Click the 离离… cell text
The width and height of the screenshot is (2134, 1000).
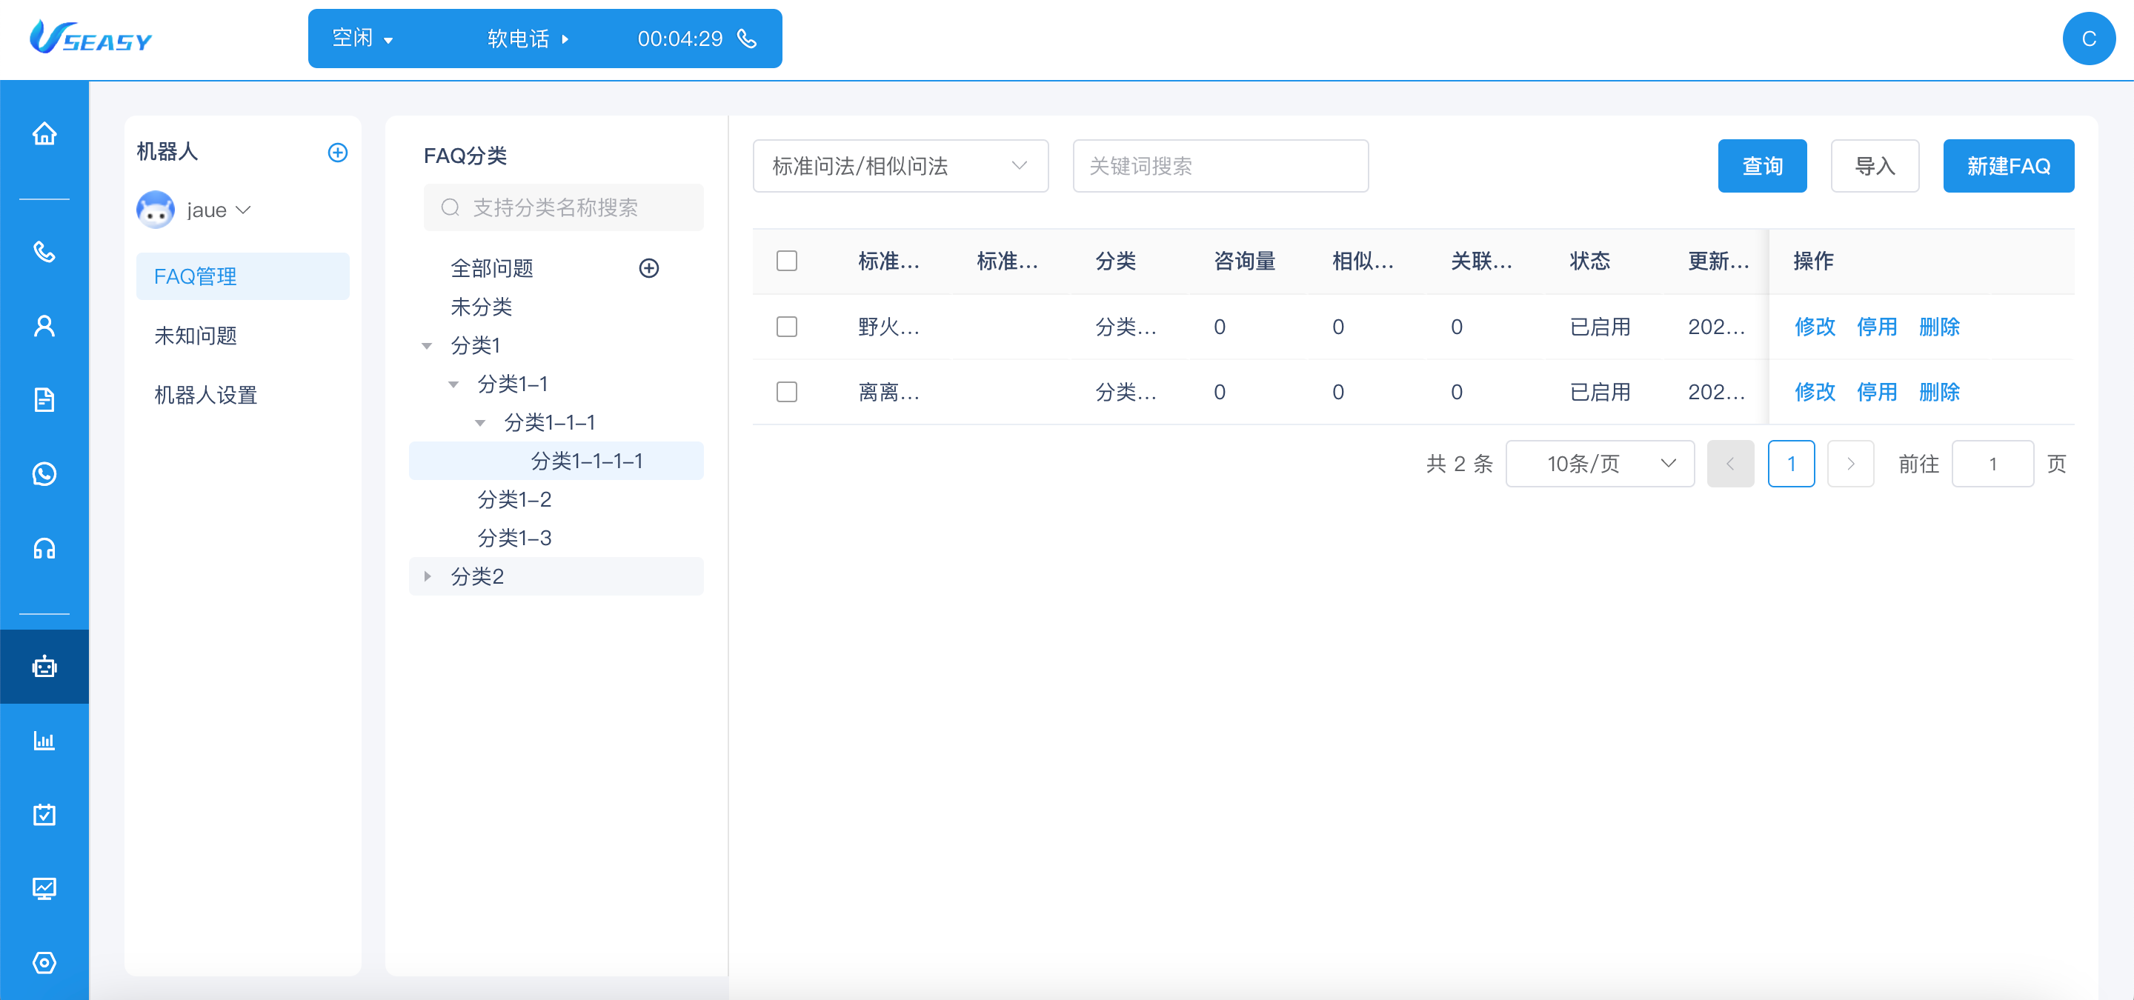[x=888, y=392]
